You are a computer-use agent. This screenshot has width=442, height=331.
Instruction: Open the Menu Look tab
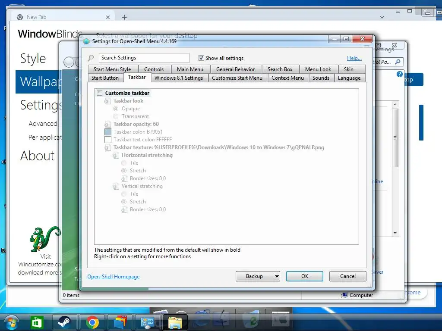tap(318, 69)
